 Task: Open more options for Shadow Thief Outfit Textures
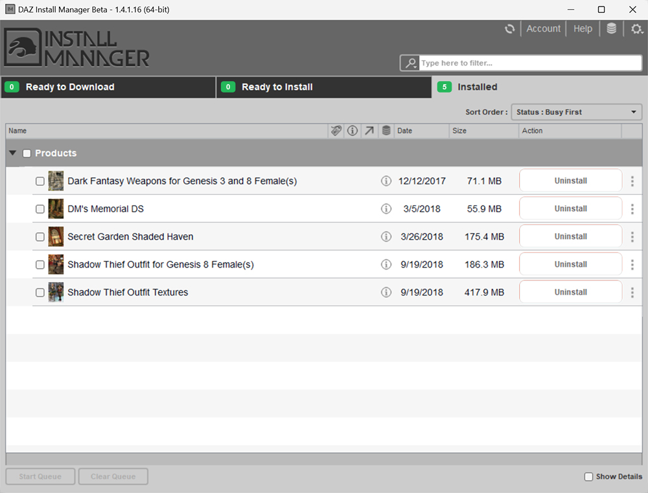pyautogui.click(x=632, y=292)
